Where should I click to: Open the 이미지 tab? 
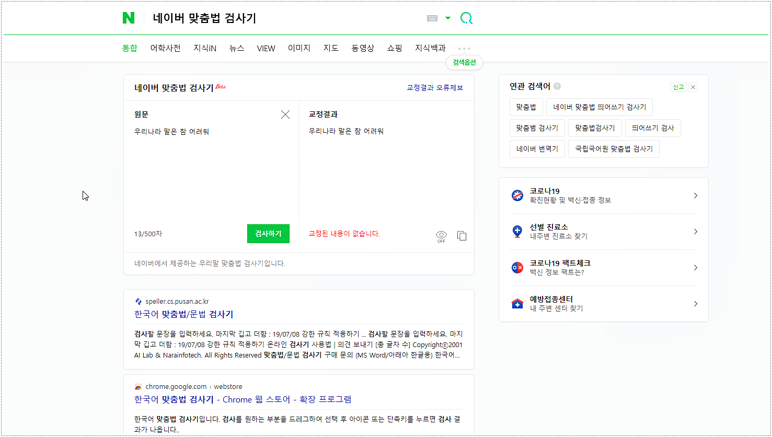coord(299,48)
